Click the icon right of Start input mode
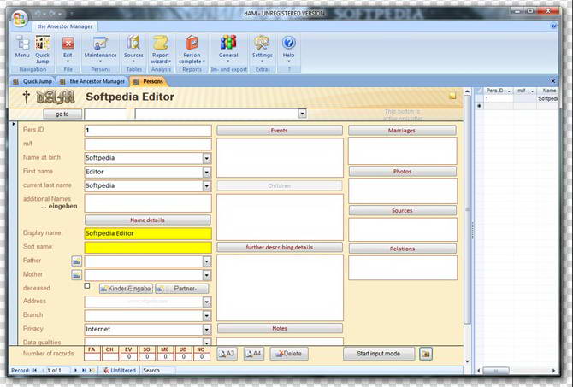This screenshot has width=573, height=387. coord(426,354)
